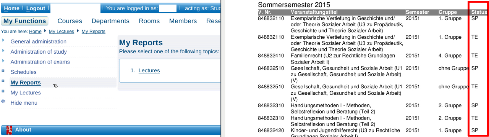Click the square bullet beside My Reports
Viewport: 489px width, 137px height.
(3, 81)
